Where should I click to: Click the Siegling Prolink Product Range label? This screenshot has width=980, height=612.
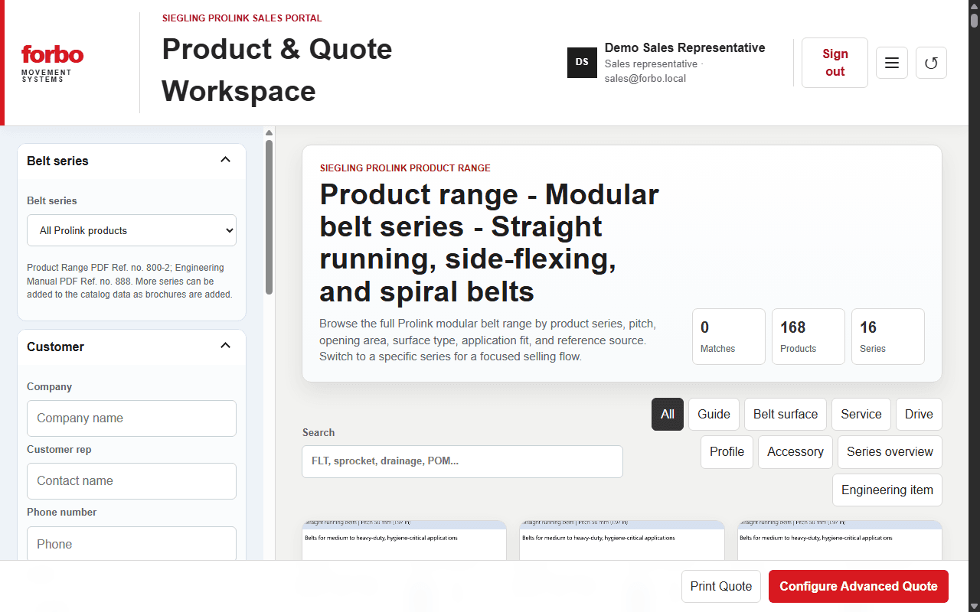[405, 168]
